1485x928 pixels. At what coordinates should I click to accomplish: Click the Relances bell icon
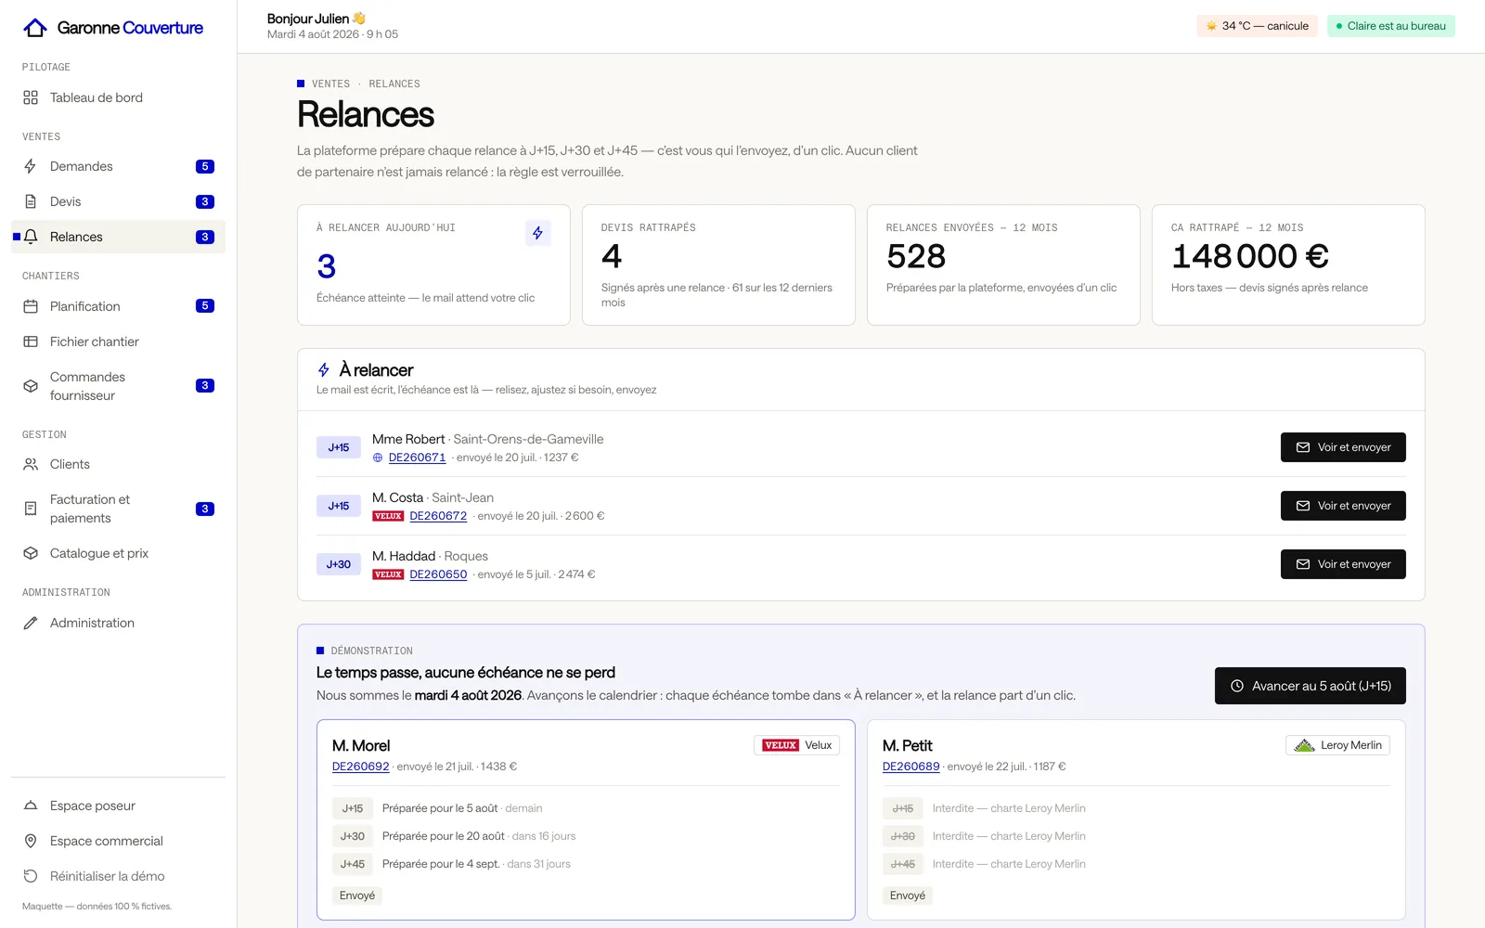[x=31, y=237]
